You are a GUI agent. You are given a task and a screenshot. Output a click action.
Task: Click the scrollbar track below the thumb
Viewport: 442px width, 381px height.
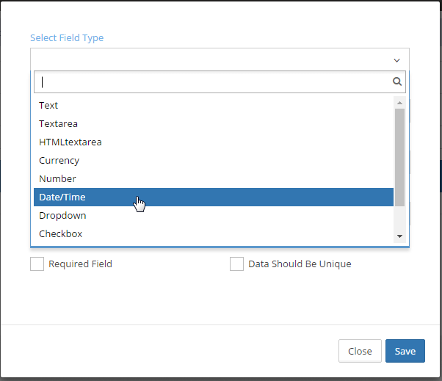point(399,213)
